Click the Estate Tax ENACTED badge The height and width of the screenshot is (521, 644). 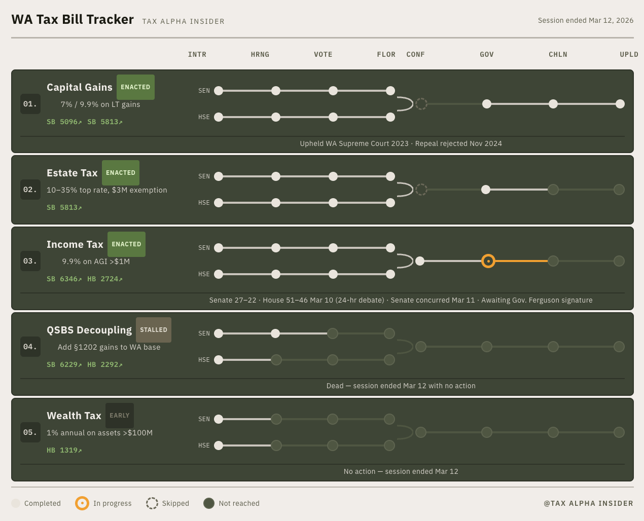[x=121, y=173]
